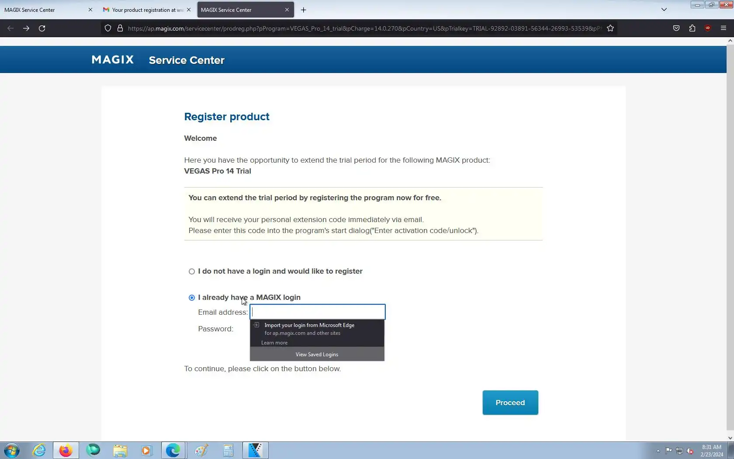734x459 pixels.
Task: Click the 'VEGAS Pro 14 Trial' product name
Action: click(218, 171)
